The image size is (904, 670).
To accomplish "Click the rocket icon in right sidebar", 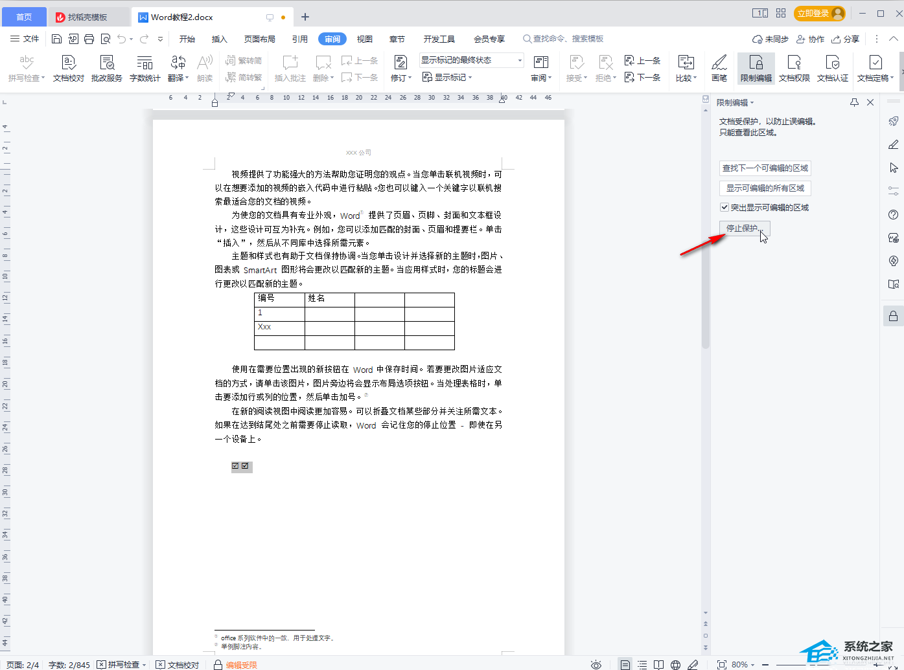I will pyautogui.click(x=894, y=121).
